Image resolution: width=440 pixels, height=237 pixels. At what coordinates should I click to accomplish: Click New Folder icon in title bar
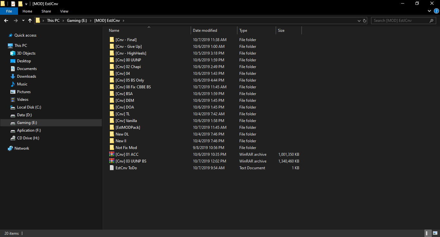20,4
